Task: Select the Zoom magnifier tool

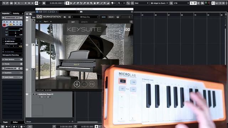Action: pos(91,3)
